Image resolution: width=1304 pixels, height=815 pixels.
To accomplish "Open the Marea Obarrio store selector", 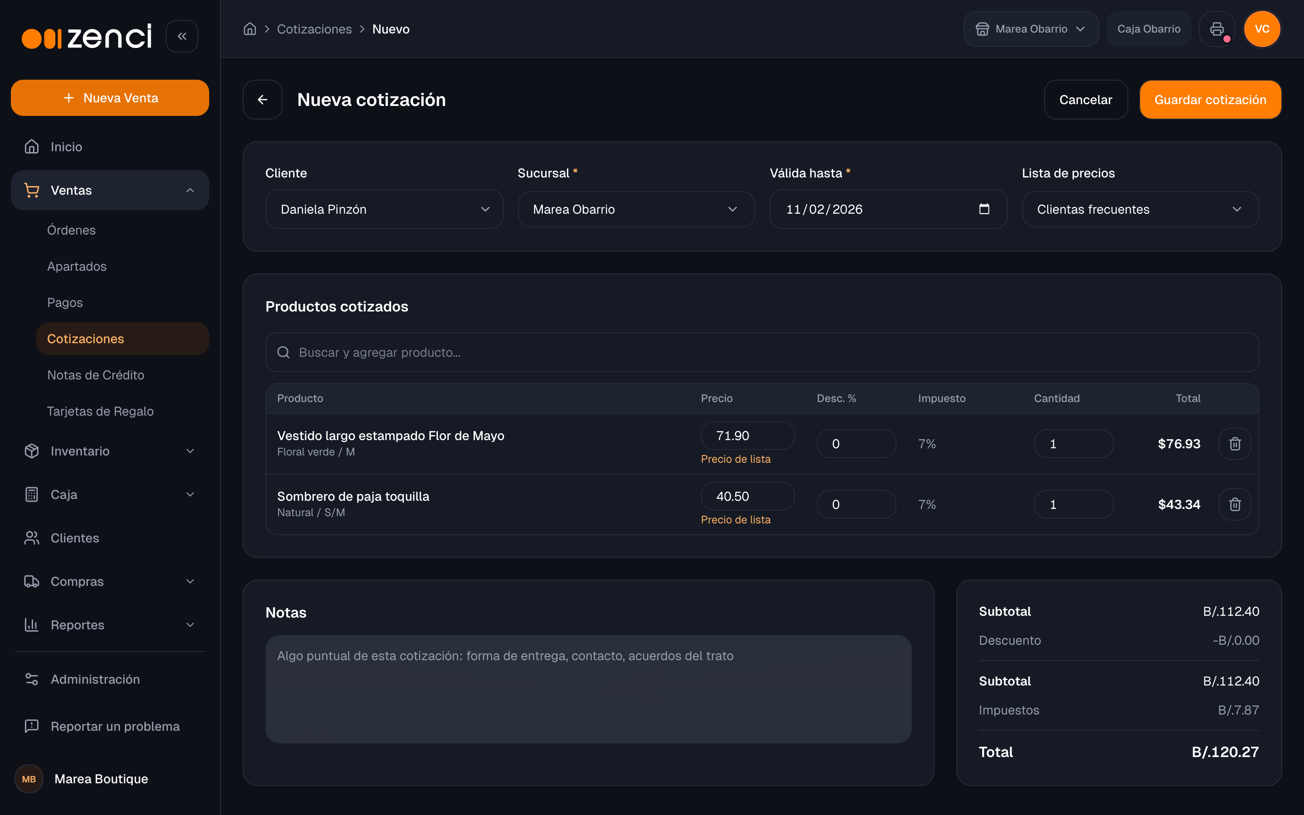I will point(1031,29).
